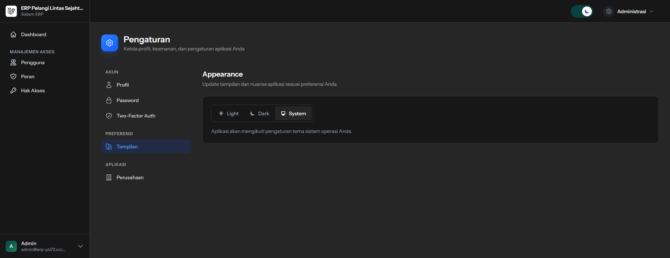Click the Peran shield icon

13,77
